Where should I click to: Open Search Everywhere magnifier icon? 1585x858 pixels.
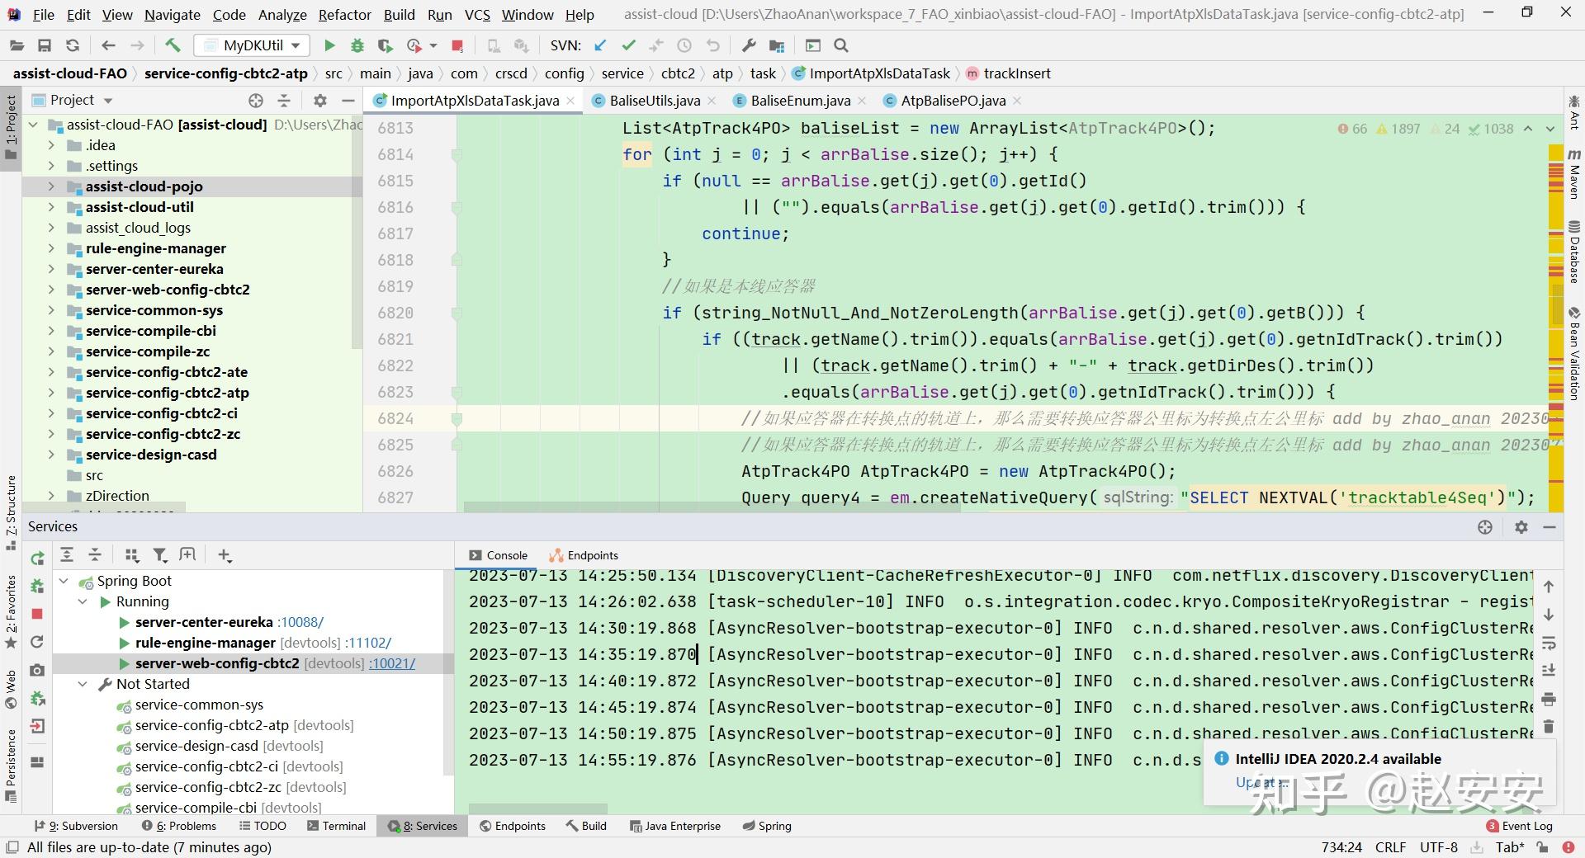[x=841, y=46]
